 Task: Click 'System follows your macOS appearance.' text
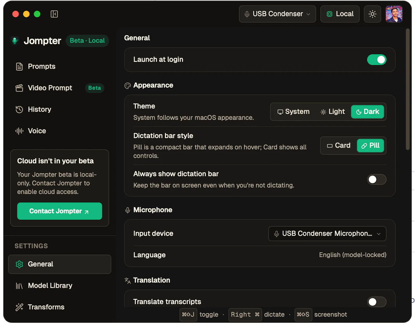pyautogui.click(x=193, y=118)
